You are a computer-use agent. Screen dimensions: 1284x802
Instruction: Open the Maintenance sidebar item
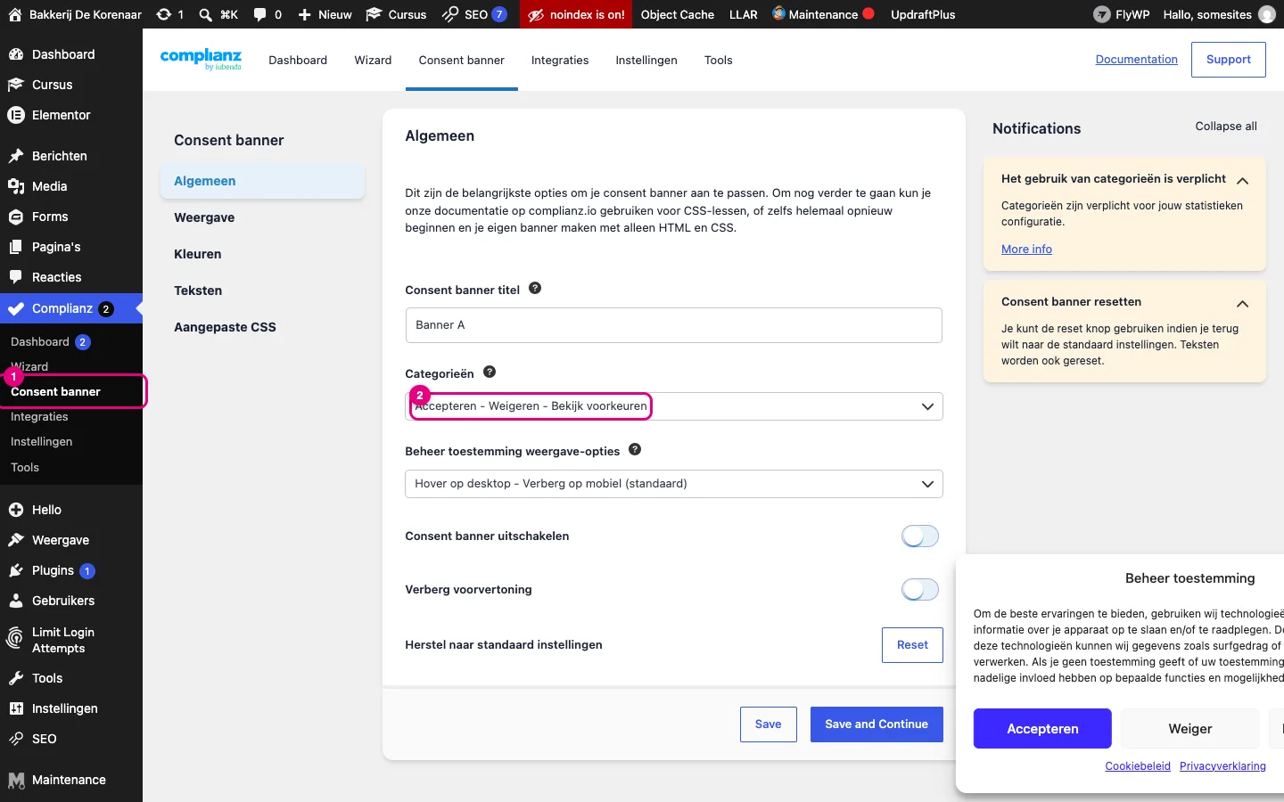[x=71, y=780]
